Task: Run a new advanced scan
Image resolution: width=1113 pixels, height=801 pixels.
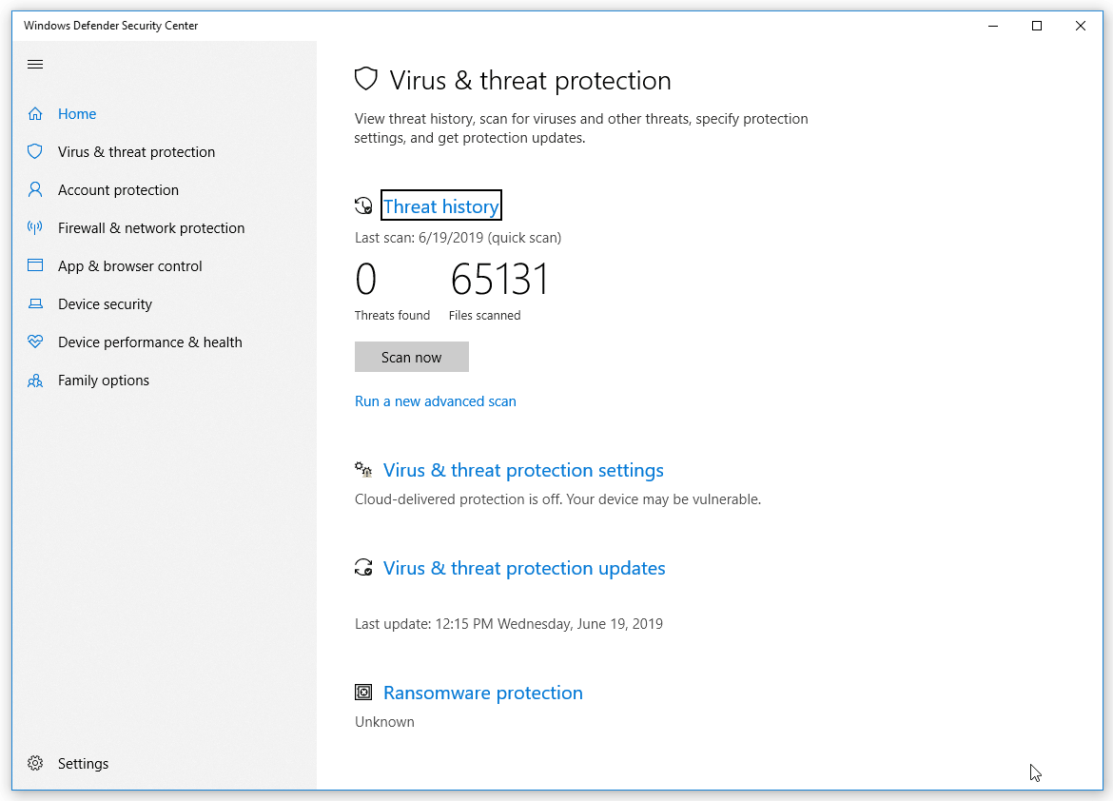Action: (x=435, y=400)
